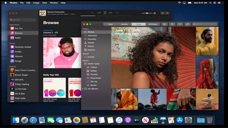Switch to All Photos tab
The image size is (228, 128).
(x=153, y=24)
